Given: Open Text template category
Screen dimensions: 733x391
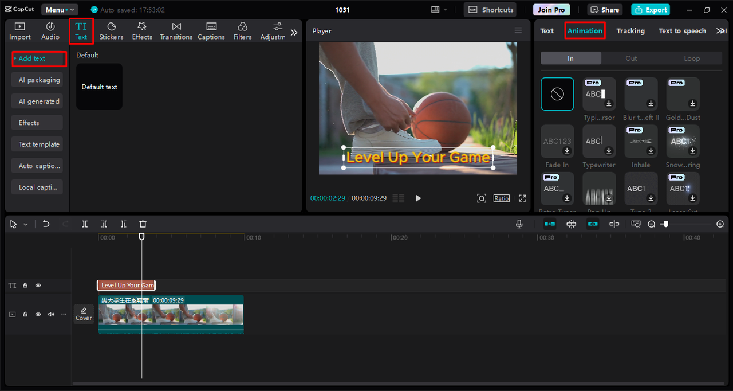Looking at the screenshot, I should 37,144.
